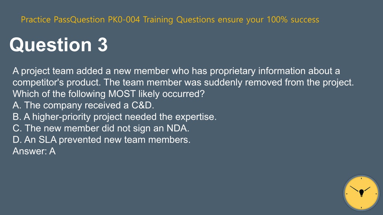383x215 pixels.
Task: Choose option C about signing an NDA
Action: tap(101, 128)
